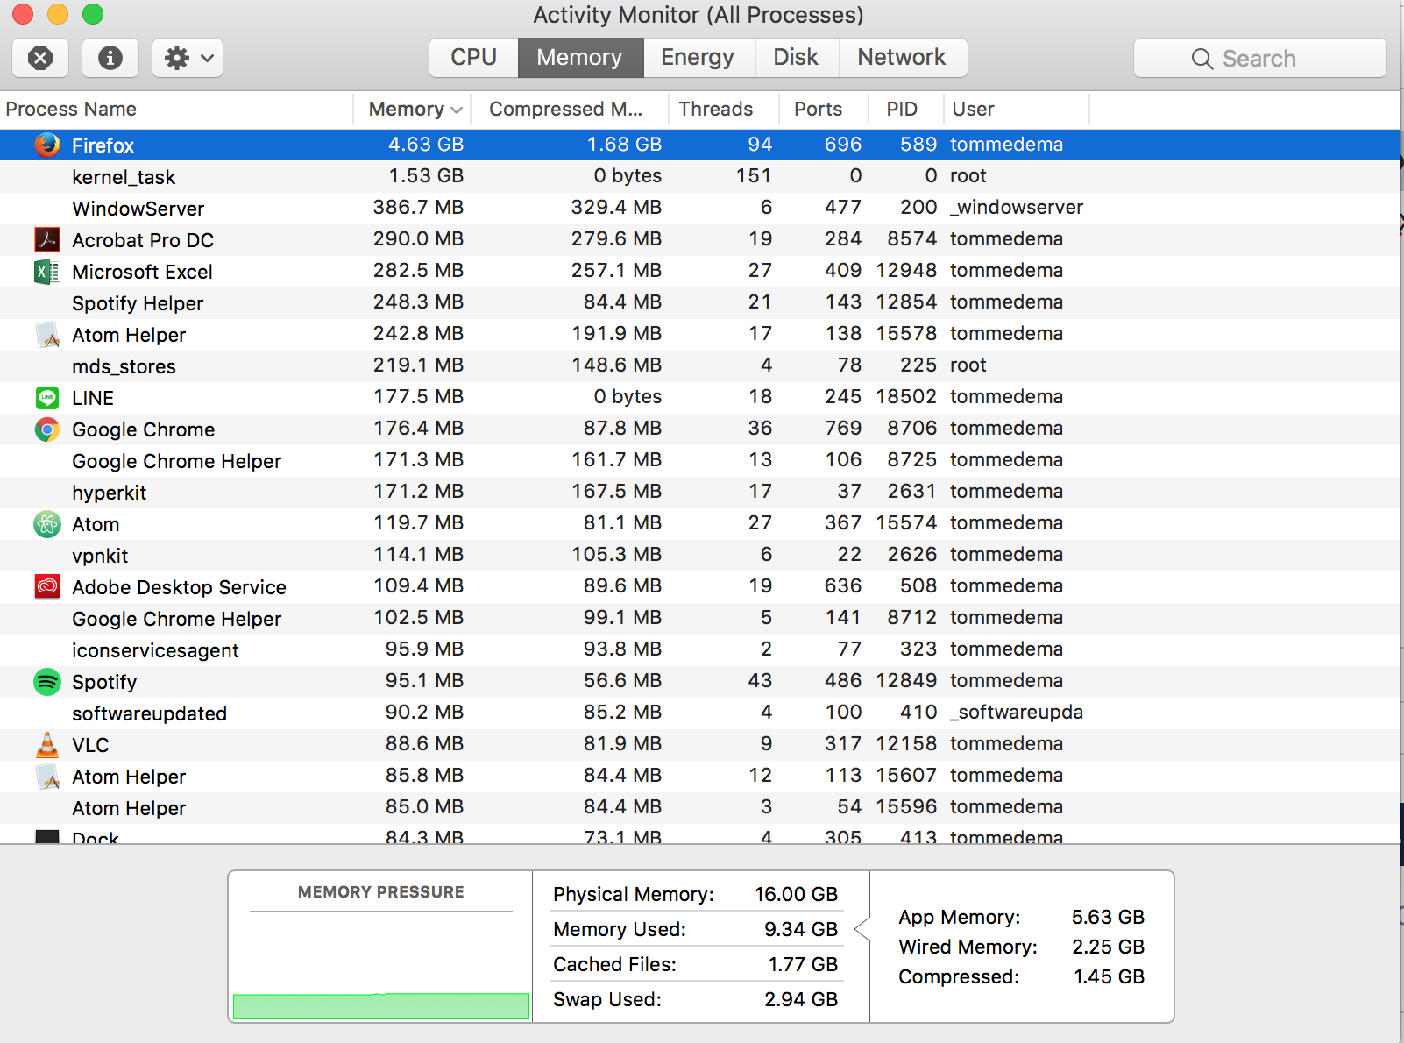
Task: Sort by Compressed Memory column header
Action: coord(570,109)
